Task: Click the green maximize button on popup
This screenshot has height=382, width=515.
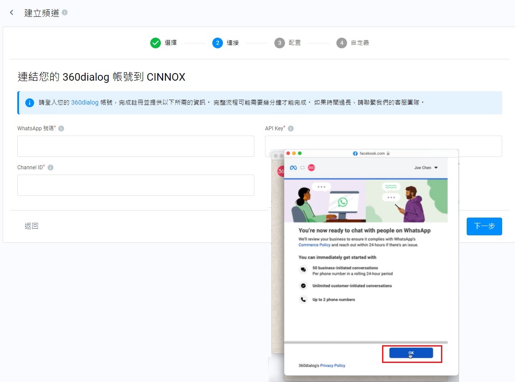Action: [x=300, y=153]
